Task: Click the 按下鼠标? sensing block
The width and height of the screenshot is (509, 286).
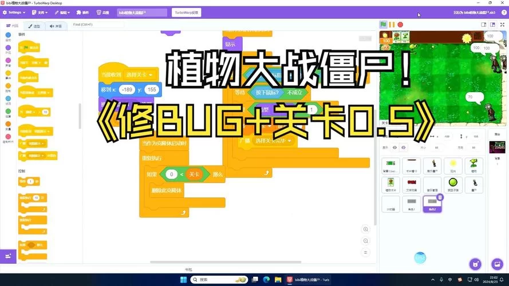Action: point(267,93)
